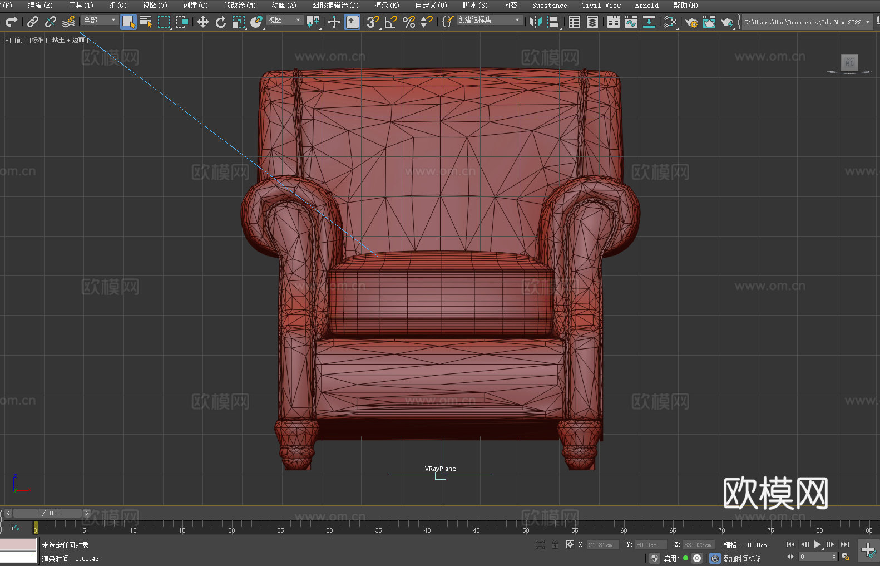The height and width of the screenshot is (566, 880).
Task: Activate the Select Object tool
Action: coord(128,22)
